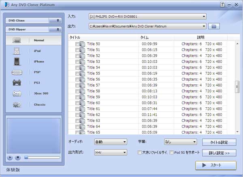Open the DVD Ripper section header

coord(34,29)
